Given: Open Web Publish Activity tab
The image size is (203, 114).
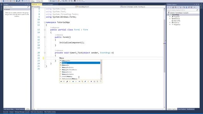Looking at the screenshot, I should tap(50, 112).
